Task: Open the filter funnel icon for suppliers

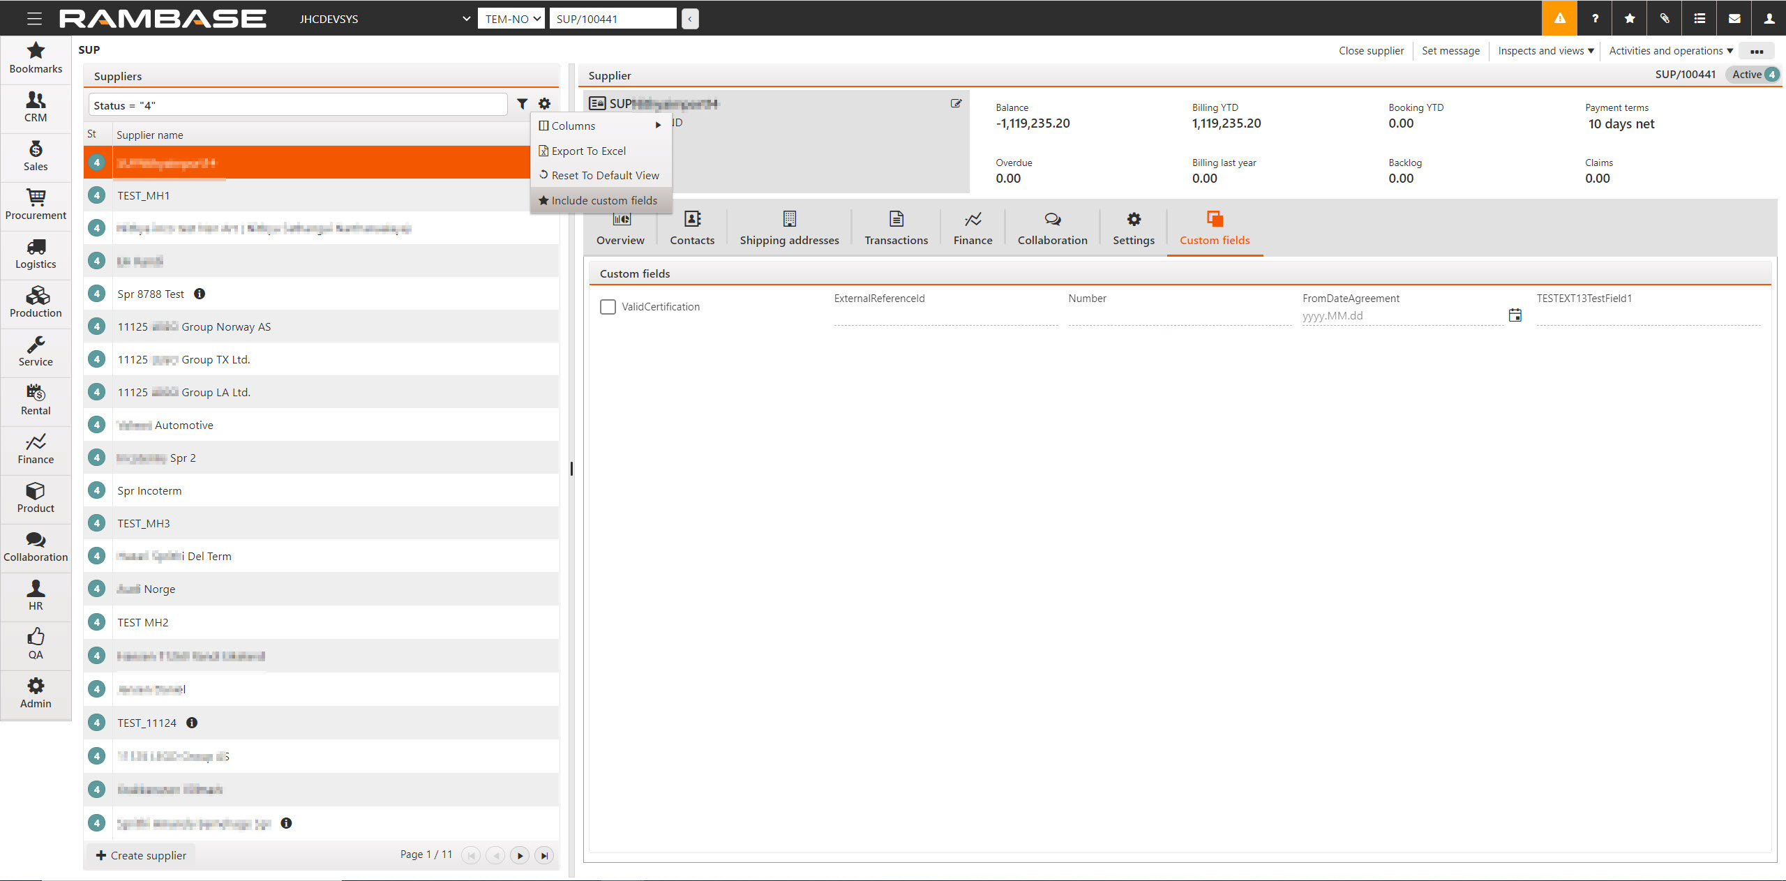Action: point(522,104)
